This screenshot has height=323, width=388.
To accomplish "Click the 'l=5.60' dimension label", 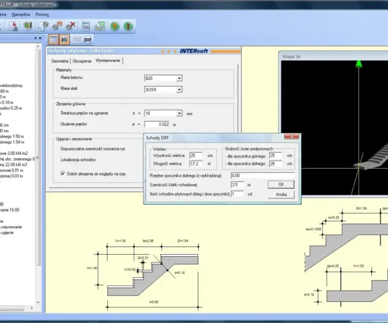I will click(154, 302).
